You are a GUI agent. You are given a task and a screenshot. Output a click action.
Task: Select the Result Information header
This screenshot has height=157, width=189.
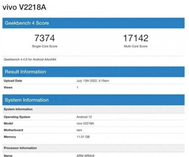click(x=93, y=72)
